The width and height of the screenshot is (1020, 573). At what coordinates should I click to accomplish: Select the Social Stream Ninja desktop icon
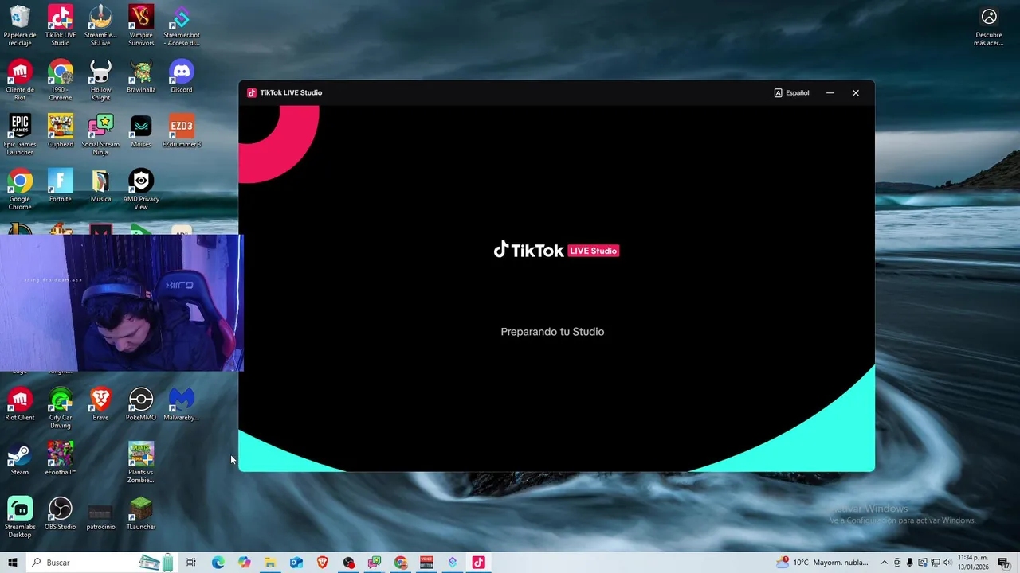coord(100,134)
